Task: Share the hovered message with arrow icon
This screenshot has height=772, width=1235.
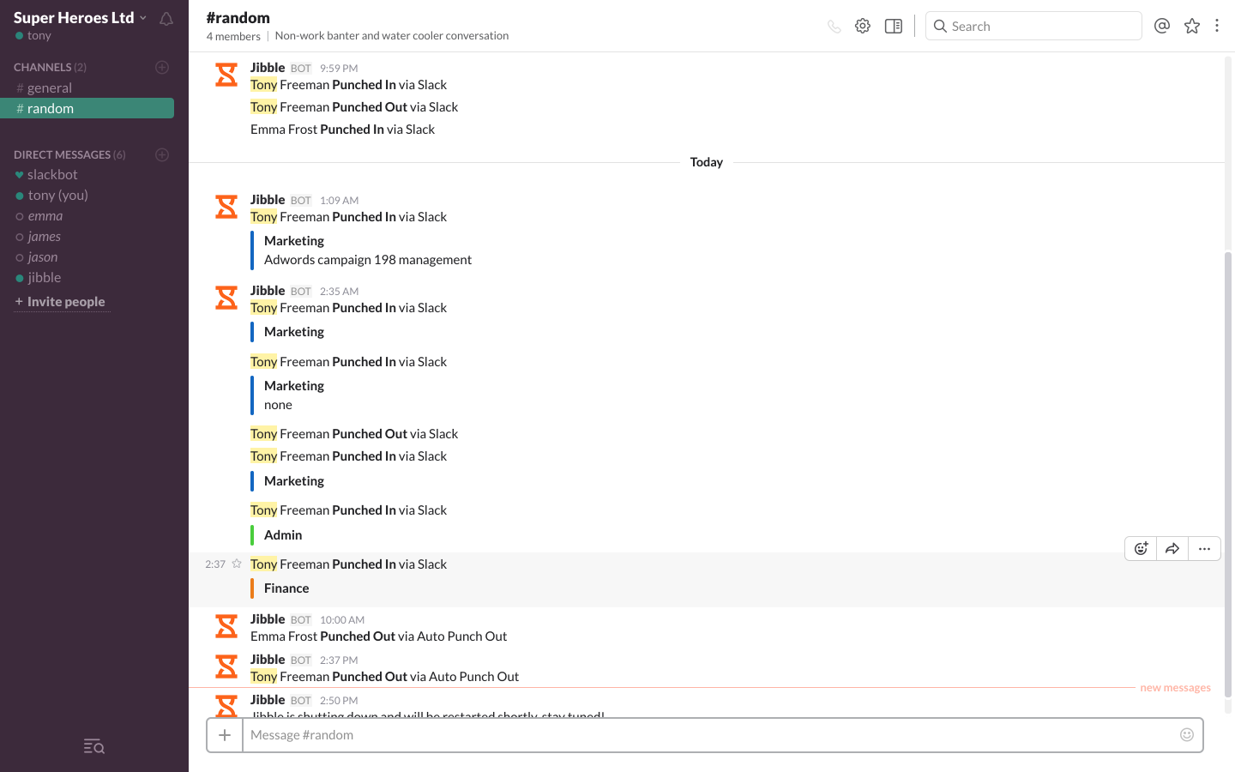Action: [1172, 549]
